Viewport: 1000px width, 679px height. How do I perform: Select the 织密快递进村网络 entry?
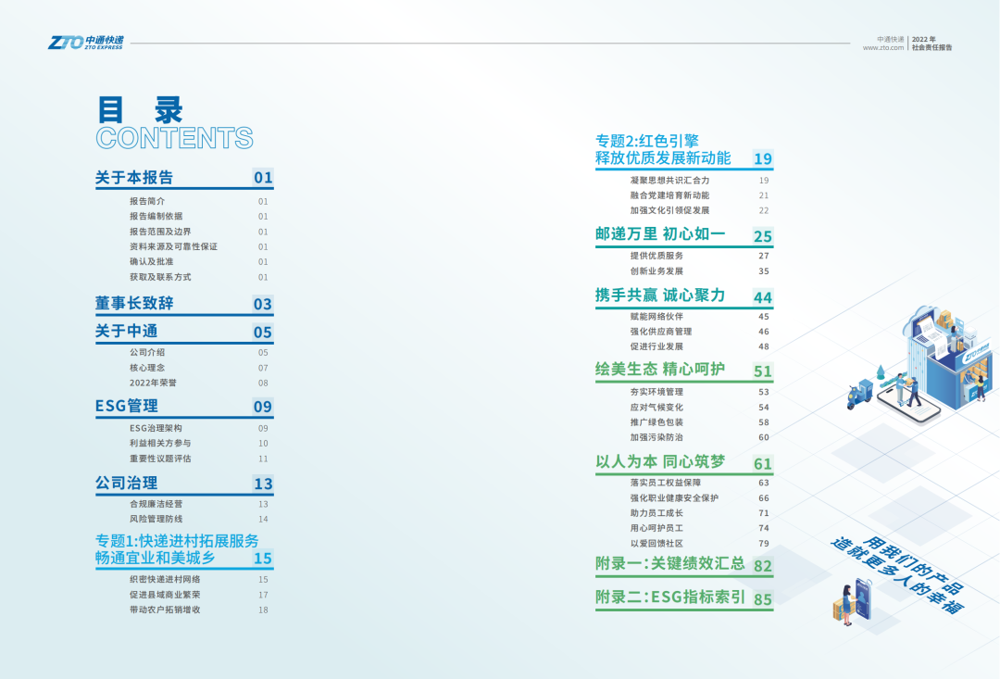(x=165, y=580)
